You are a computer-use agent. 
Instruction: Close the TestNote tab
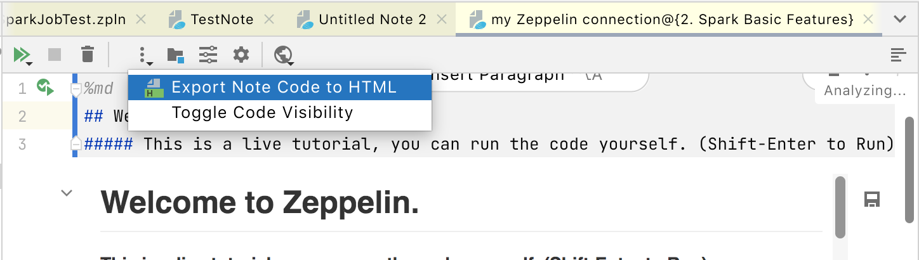click(269, 20)
